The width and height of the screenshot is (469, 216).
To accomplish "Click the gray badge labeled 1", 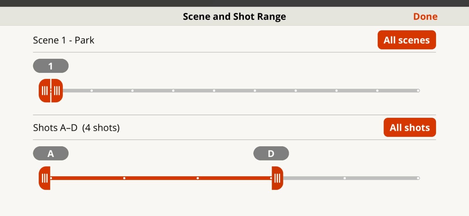I will pyautogui.click(x=51, y=66).
